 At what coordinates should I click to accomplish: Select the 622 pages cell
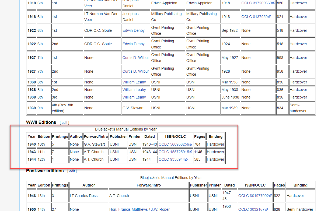(x=279, y=196)
